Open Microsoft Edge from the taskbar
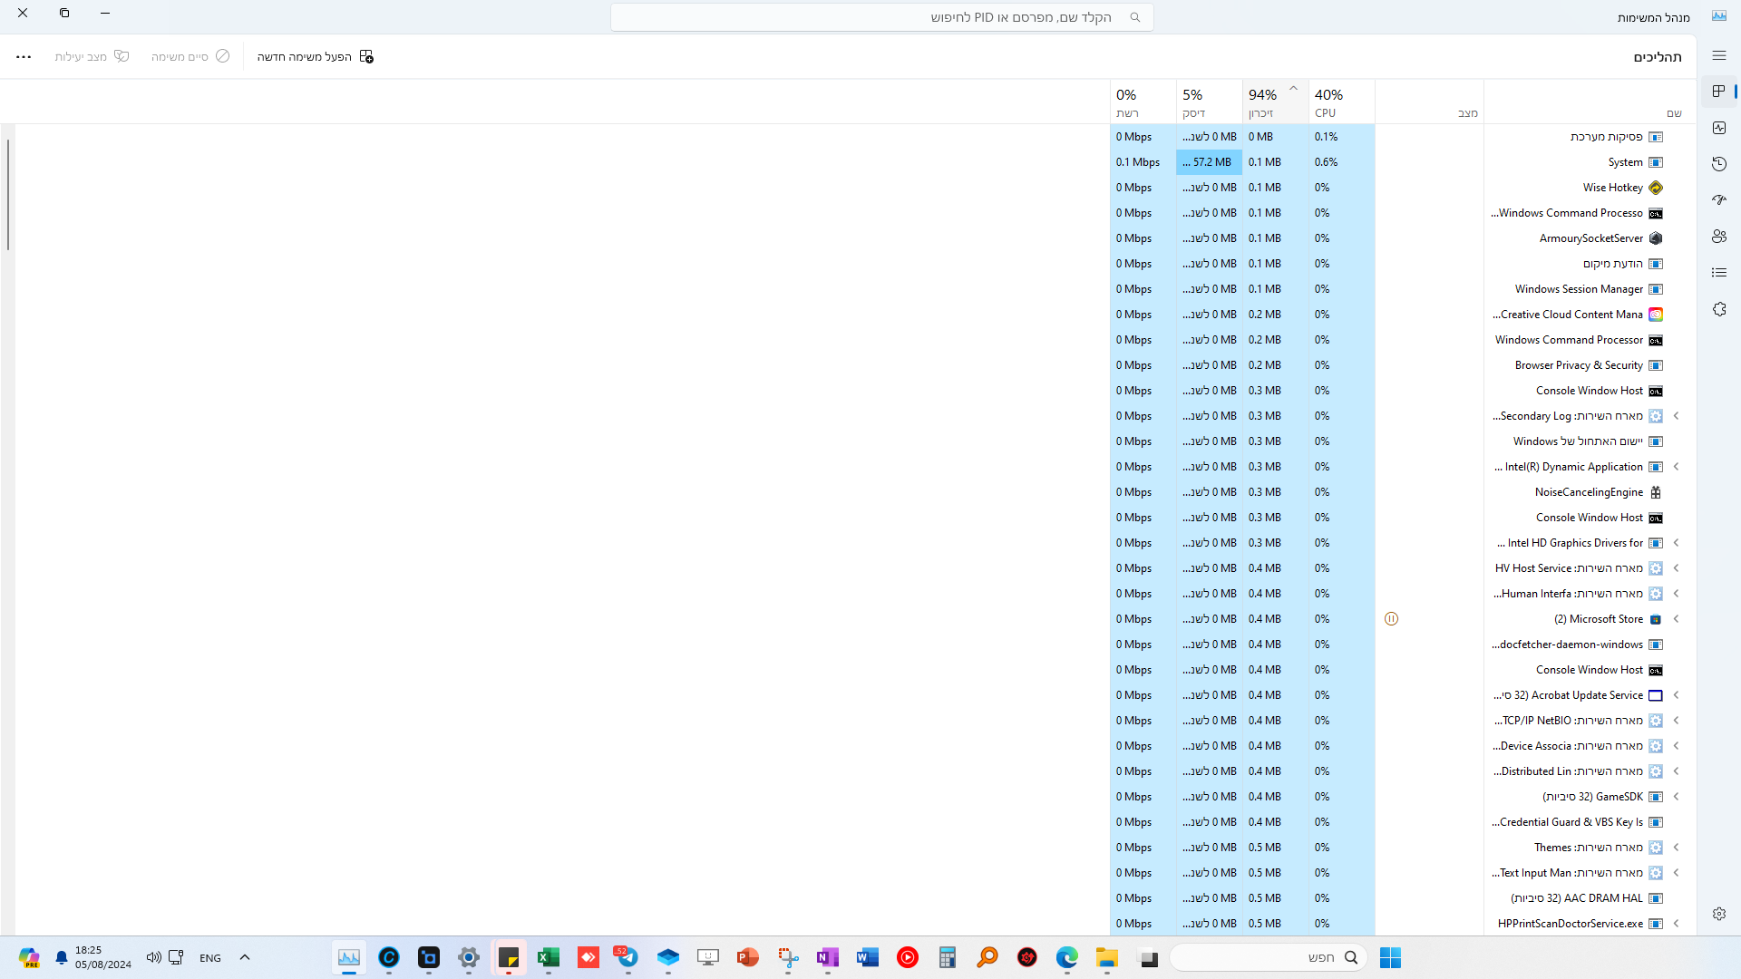Image resolution: width=1741 pixels, height=979 pixels. (x=1067, y=957)
